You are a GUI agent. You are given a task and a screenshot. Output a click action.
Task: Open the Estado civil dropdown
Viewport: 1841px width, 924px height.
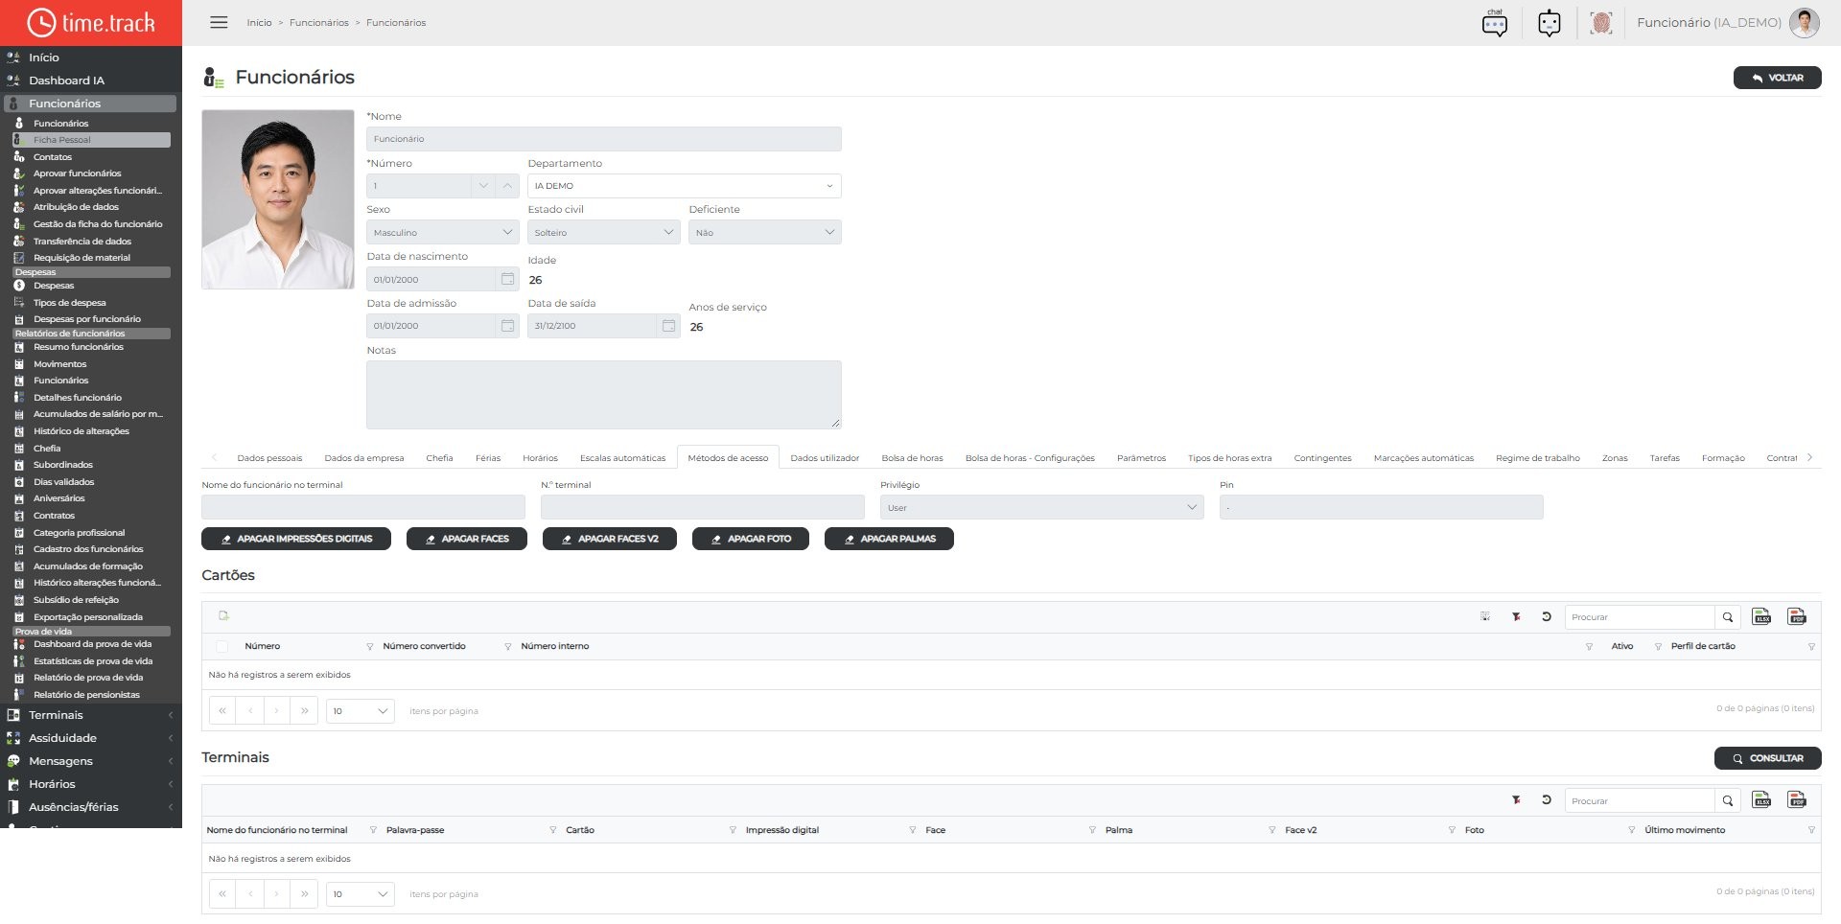click(604, 232)
